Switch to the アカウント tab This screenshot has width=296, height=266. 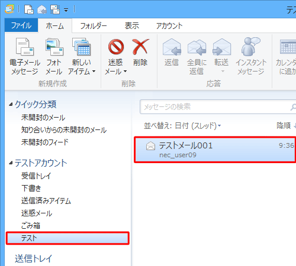(169, 26)
